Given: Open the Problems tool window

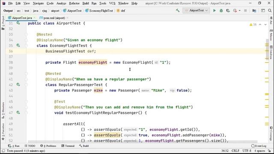Looking at the screenshot, I should (48, 146).
